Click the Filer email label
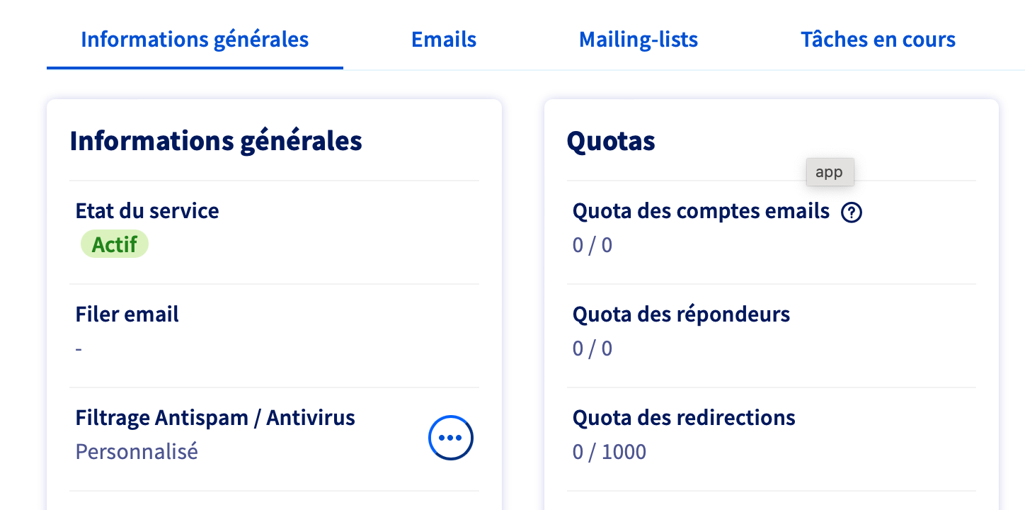 coord(127,314)
